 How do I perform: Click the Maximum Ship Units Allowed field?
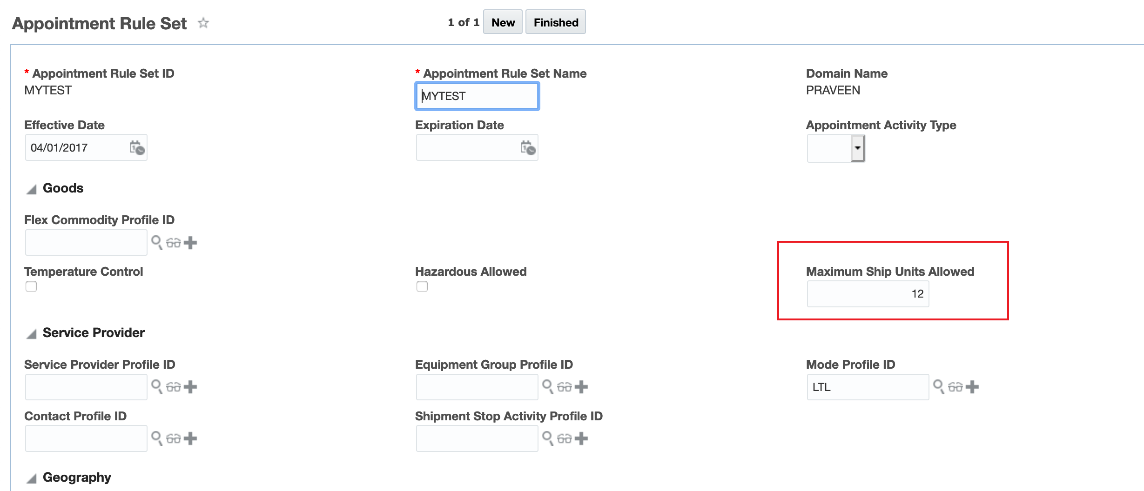[x=868, y=294]
